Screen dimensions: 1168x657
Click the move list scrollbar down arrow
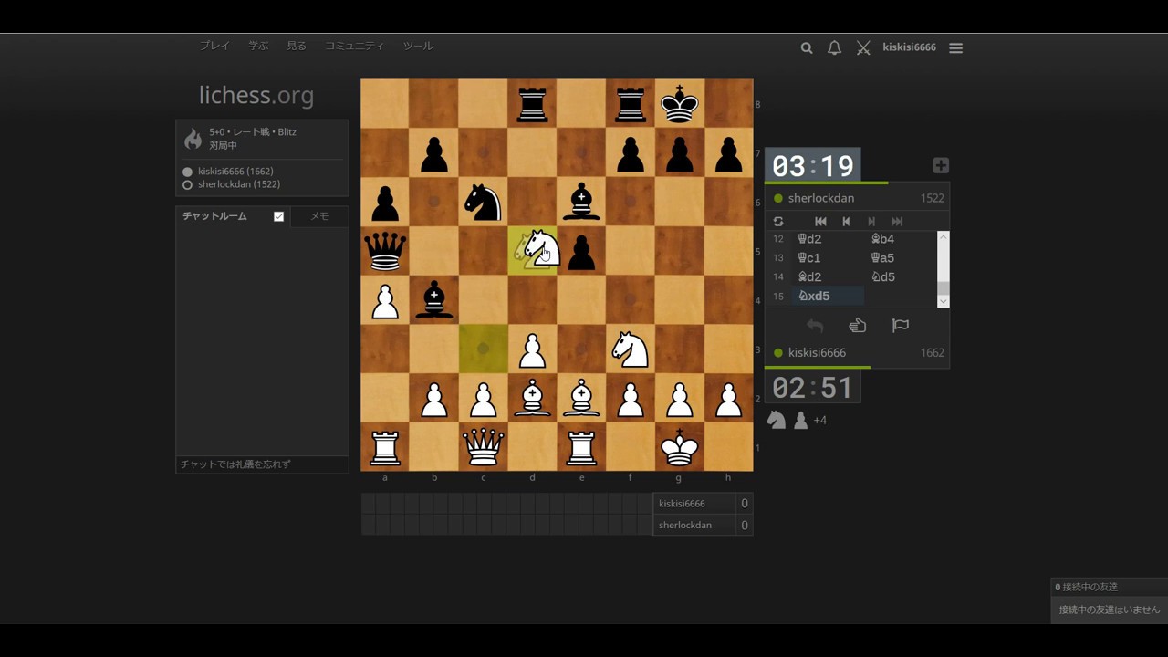coord(944,301)
